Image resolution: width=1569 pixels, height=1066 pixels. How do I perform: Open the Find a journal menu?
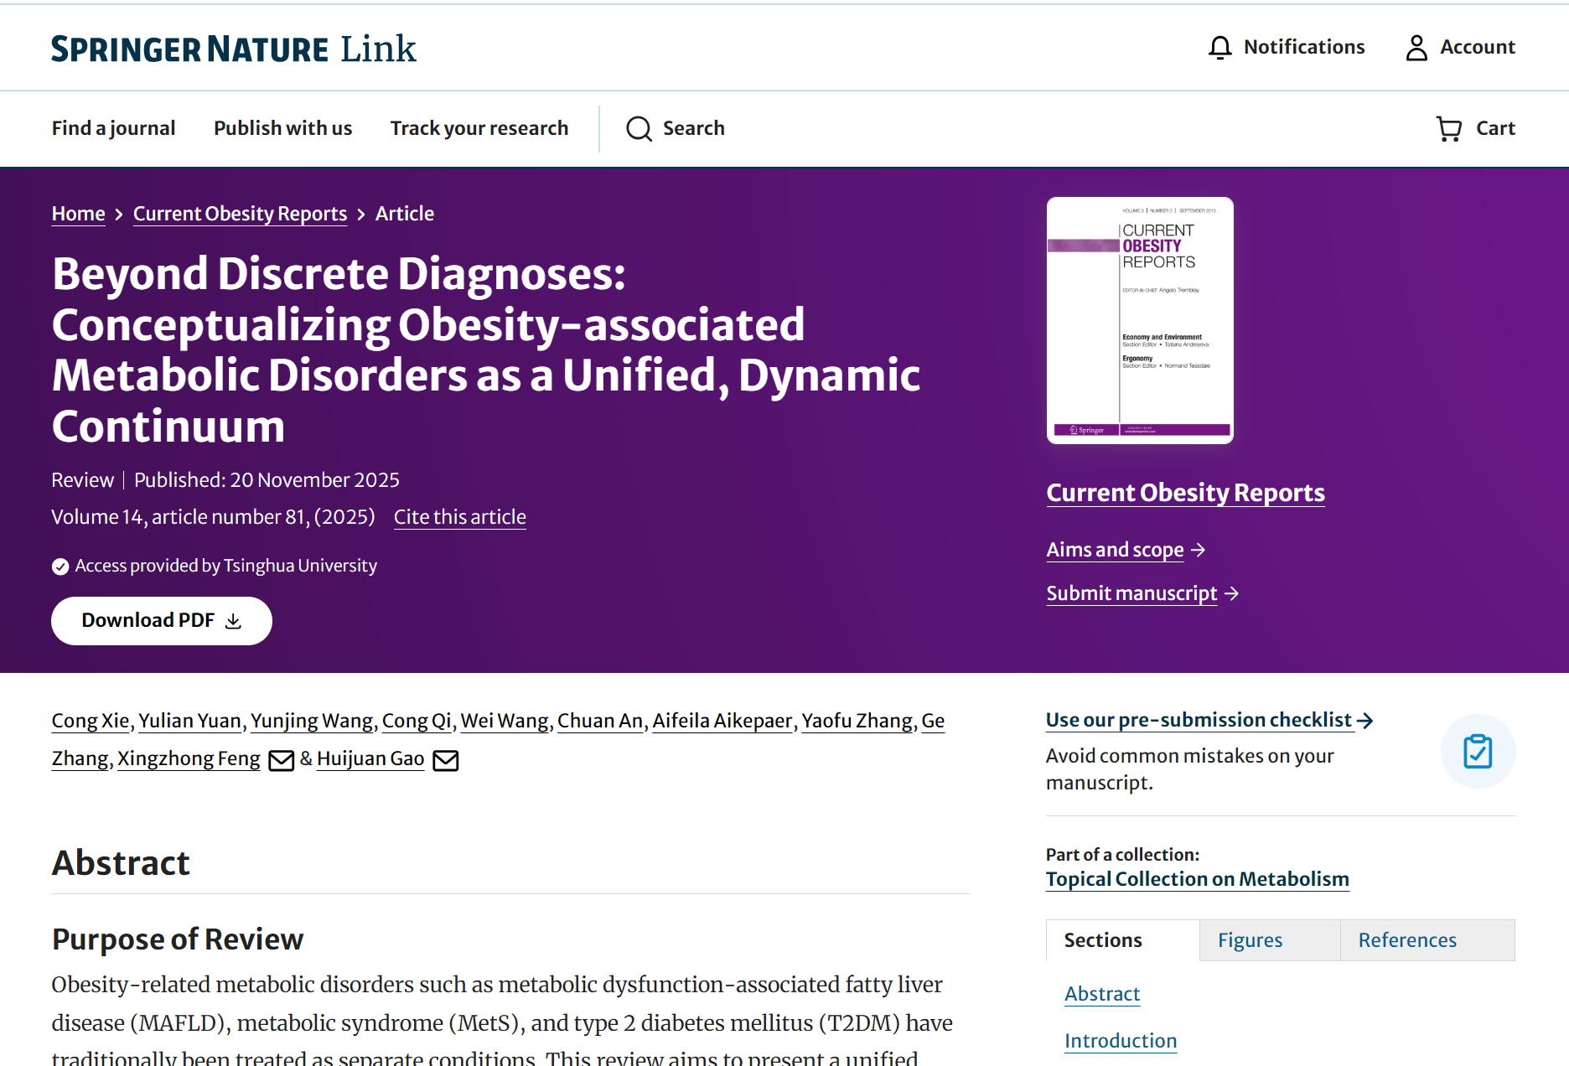click(x=113, y=128)
